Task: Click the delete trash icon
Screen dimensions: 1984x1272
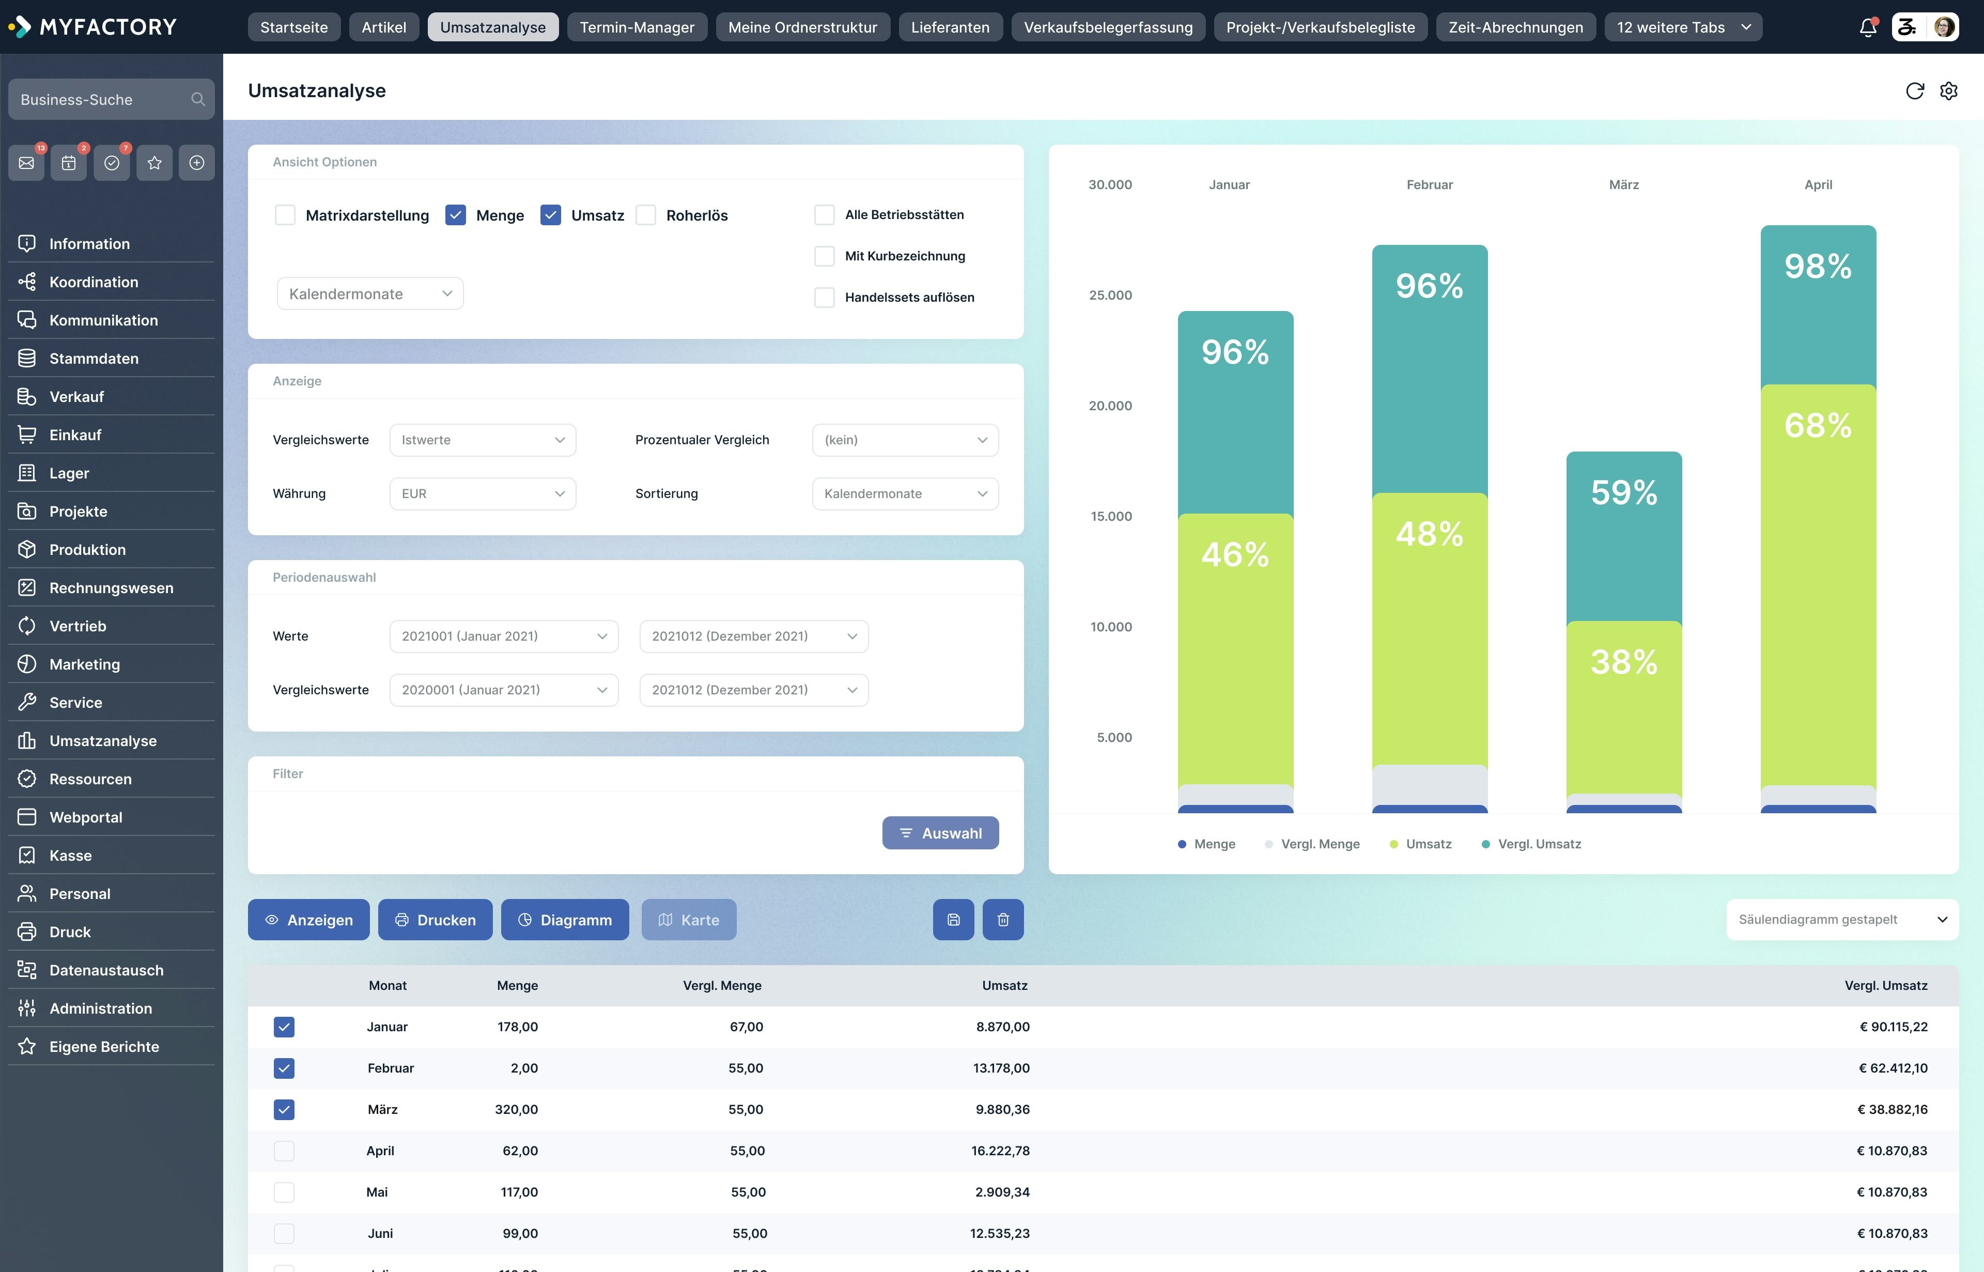Action: pos(1003,919)
